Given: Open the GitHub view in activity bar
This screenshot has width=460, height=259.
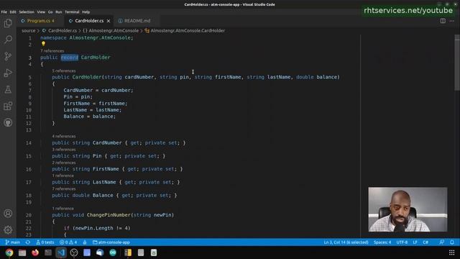Looking at the screenshot, I should pos(8,122).
